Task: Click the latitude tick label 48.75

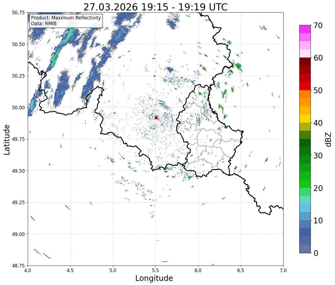Action: pos(18,266)
